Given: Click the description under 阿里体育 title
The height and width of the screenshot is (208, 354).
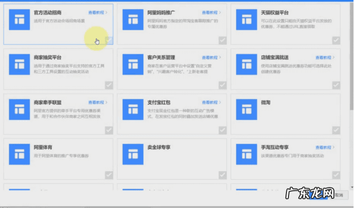Looking at the screenshot, I should coord(61,156).
